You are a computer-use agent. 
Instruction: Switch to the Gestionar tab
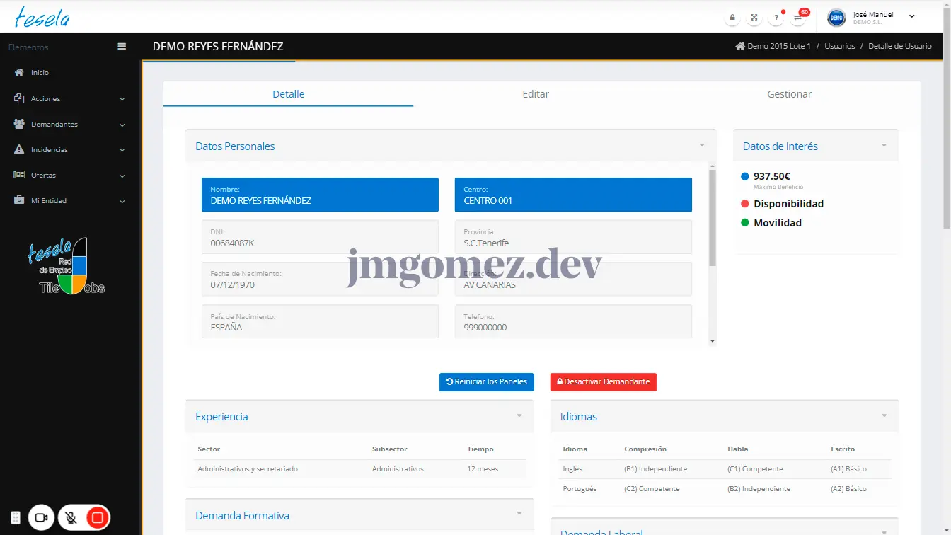click(789, 94)
